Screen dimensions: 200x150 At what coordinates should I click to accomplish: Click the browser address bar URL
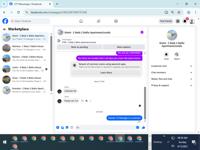[59, 12]
